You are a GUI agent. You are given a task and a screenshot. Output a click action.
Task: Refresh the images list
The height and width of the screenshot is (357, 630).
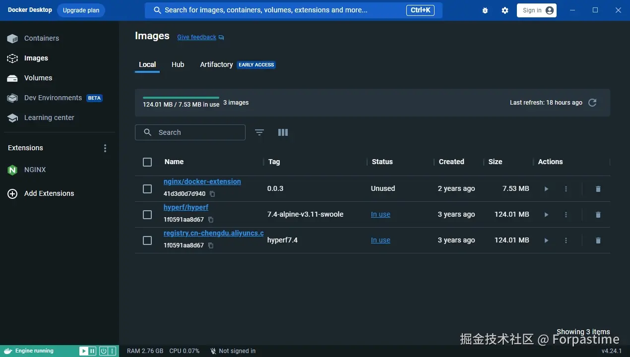pyautogui.click(x=592, y=103)
